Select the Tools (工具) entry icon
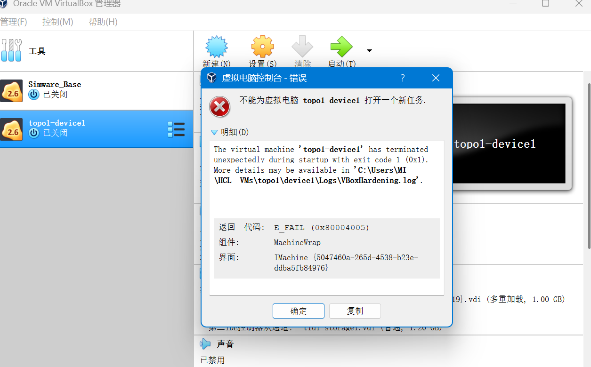Image resolution: width=591 pixels, height=367 pixels. tap(12, 50)
